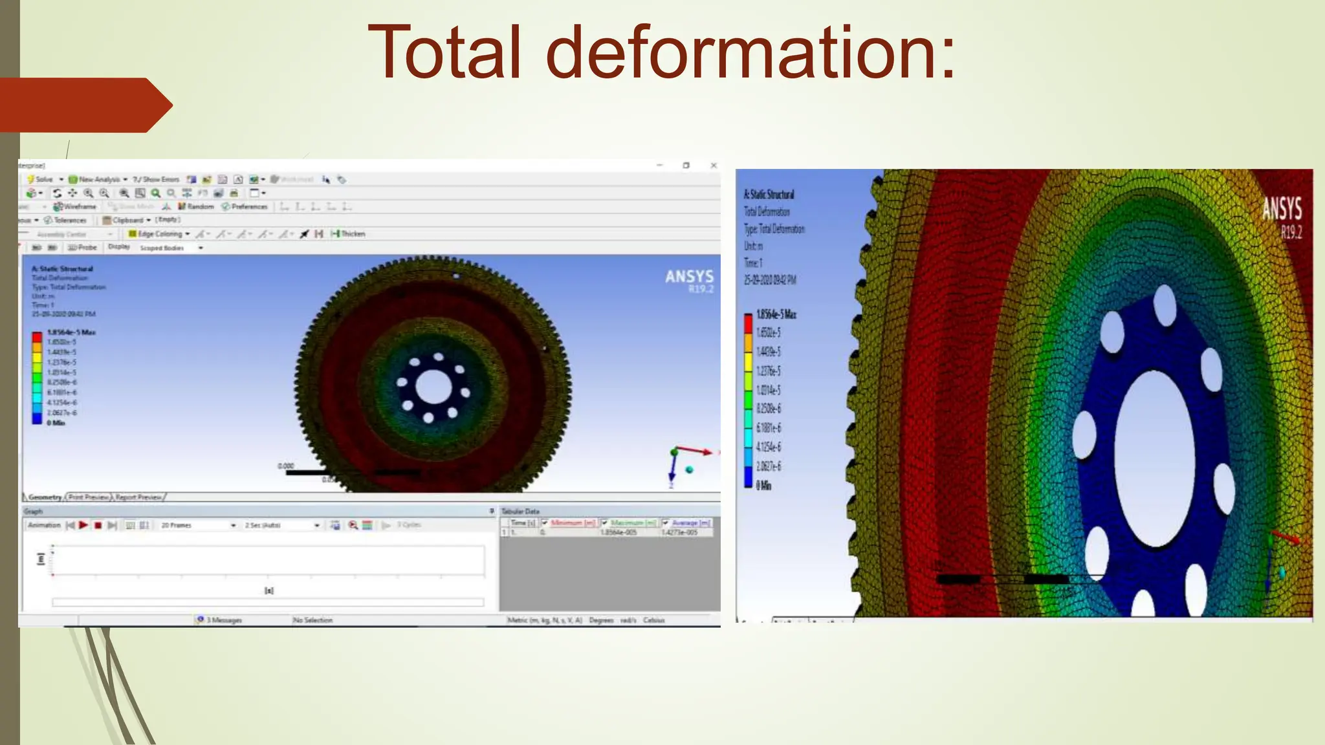
Task: Click the coordinate triad icon beside Random
Action: click(166, 206)
